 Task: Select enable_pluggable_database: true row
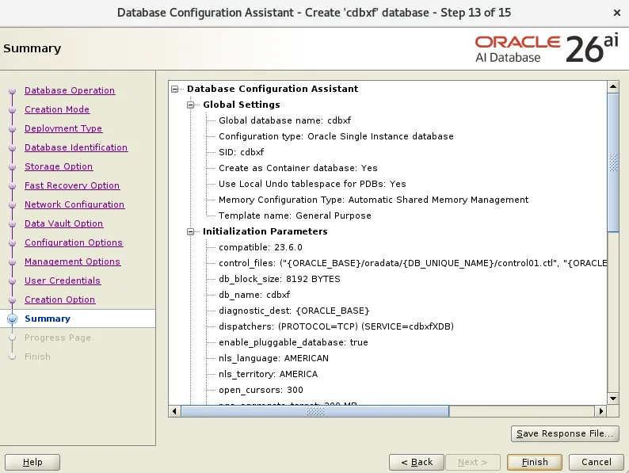(293, 342)
